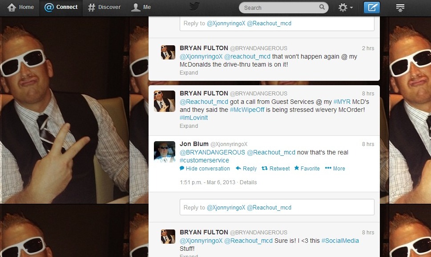Screen dimensions: 431x257
Task: Open @reachout_mcd mention in 2 hrs tweet
Action: point(247,56)
